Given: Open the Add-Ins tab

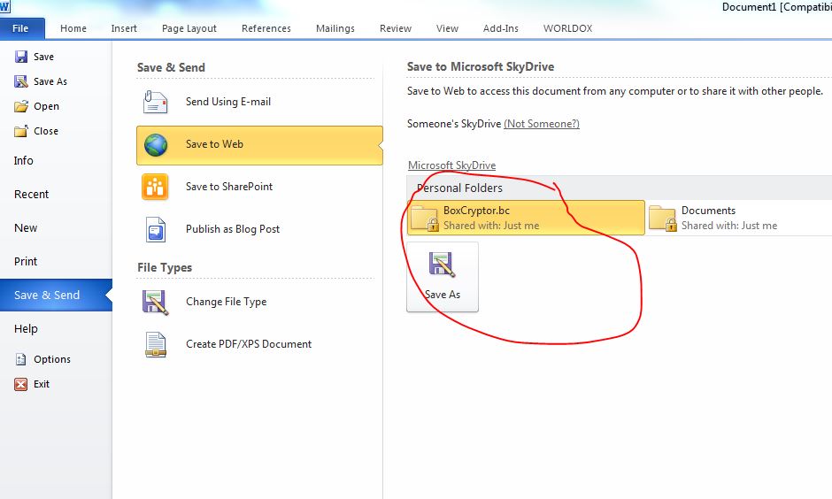Looking at the screenshot, I should coord(501,28).
